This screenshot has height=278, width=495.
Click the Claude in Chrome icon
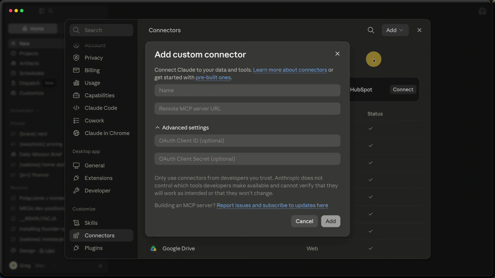point(76,133)
